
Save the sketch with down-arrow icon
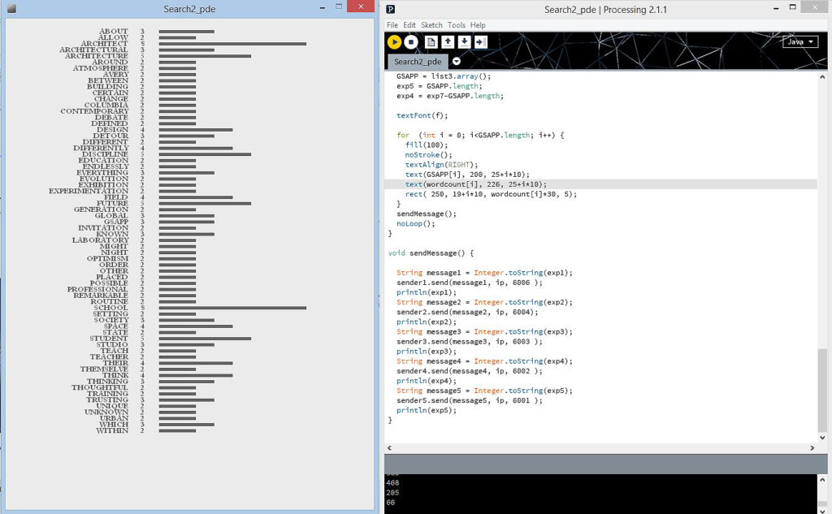click(464, 42)
